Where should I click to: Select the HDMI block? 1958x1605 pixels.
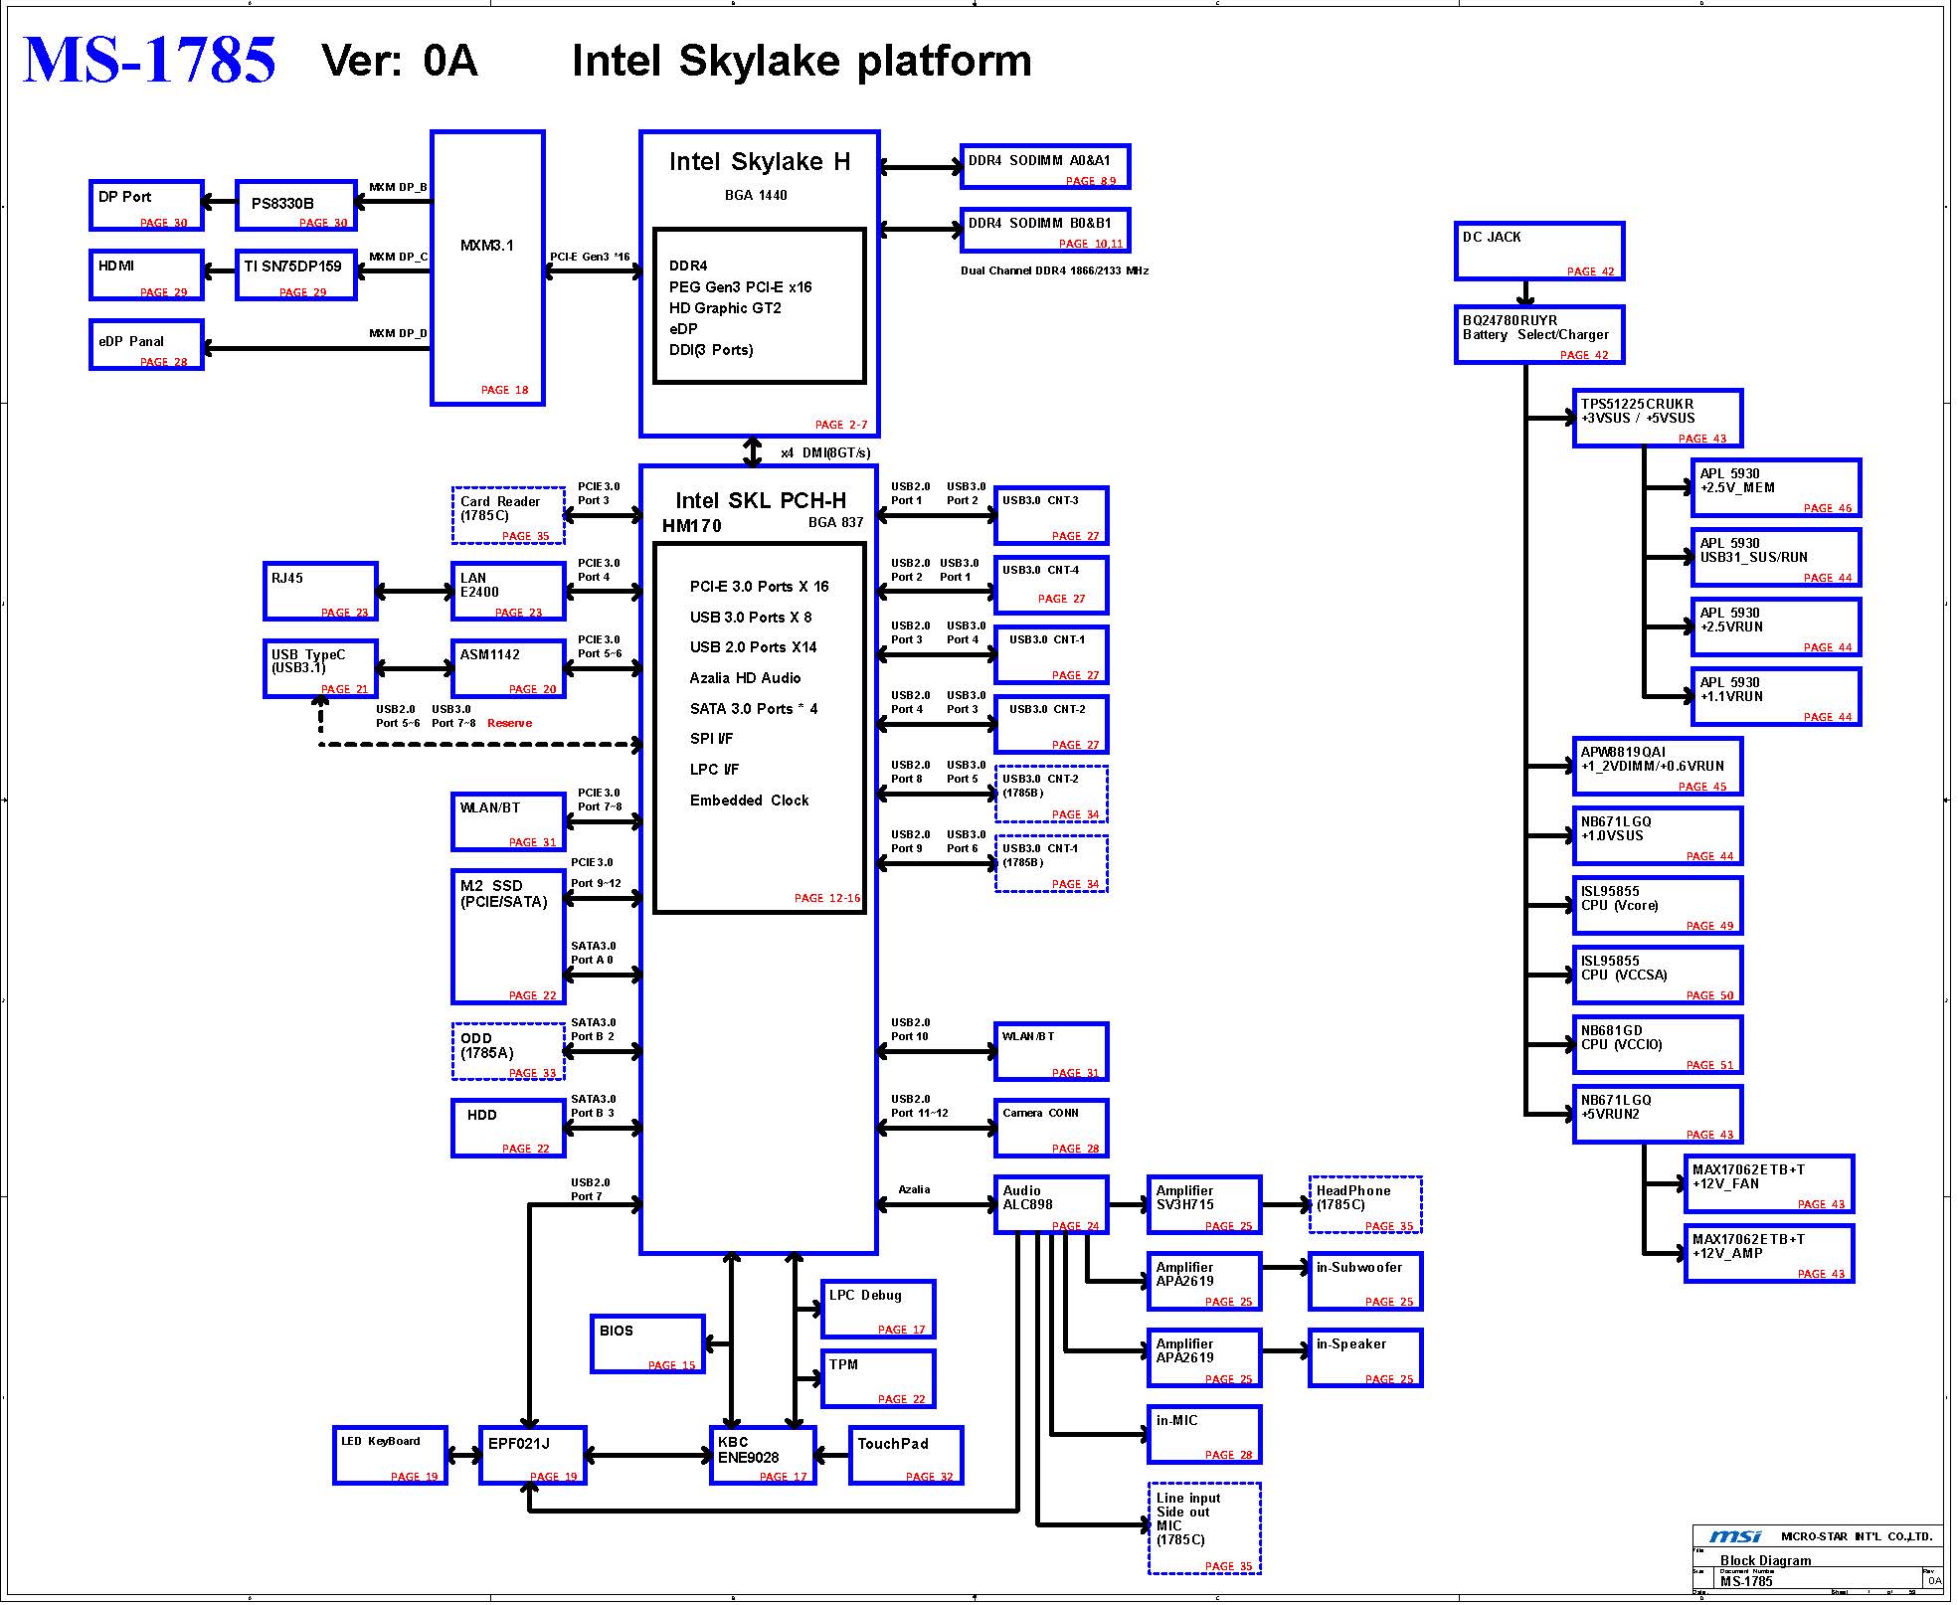tap(146, 274)
